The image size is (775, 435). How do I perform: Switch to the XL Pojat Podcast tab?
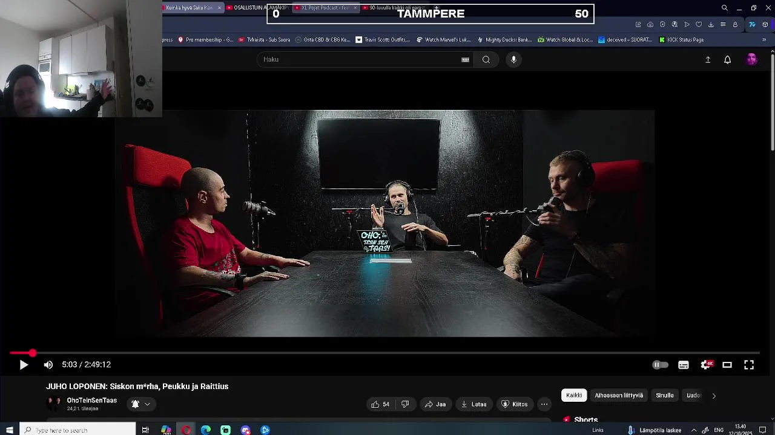coord(325,8)
